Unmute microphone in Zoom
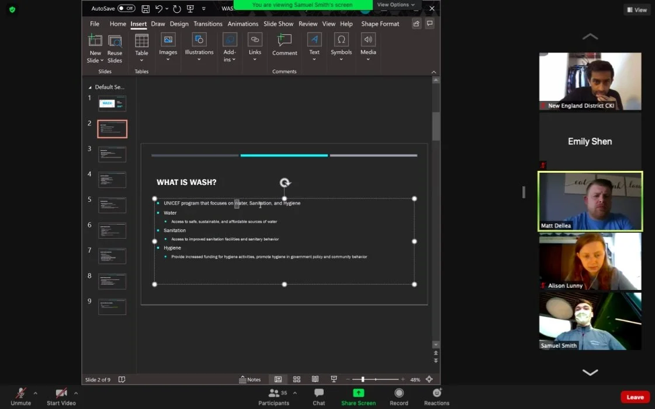 coord(20,397)
